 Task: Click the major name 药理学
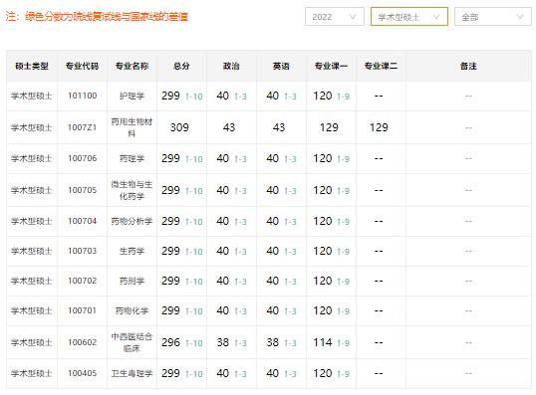coord(132,158)
